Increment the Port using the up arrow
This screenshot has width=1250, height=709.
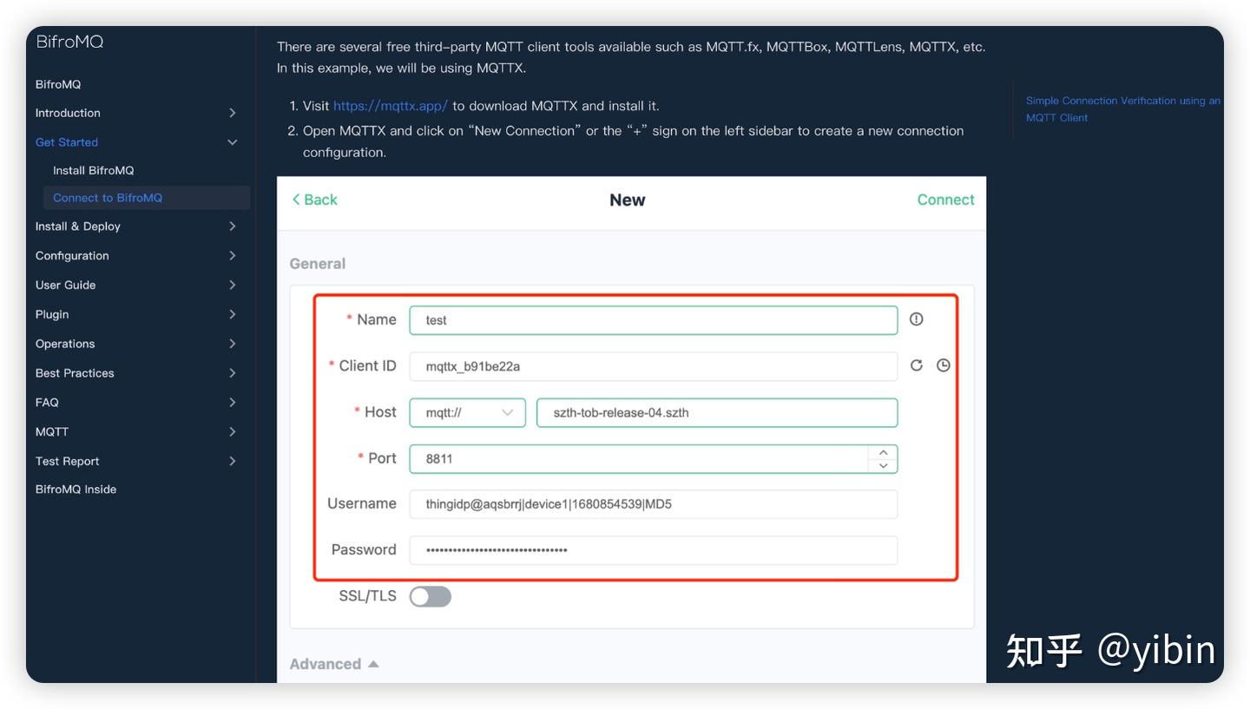pyautogui.click(x=883, y=452)
